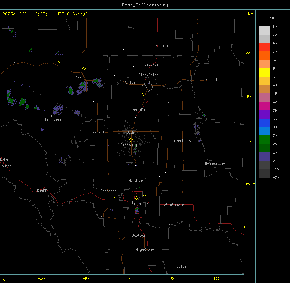The width and height of the screenshot is (290, 283).
Task: Click the 100 tick on the right axis
Action: click(x=247, y=53)
